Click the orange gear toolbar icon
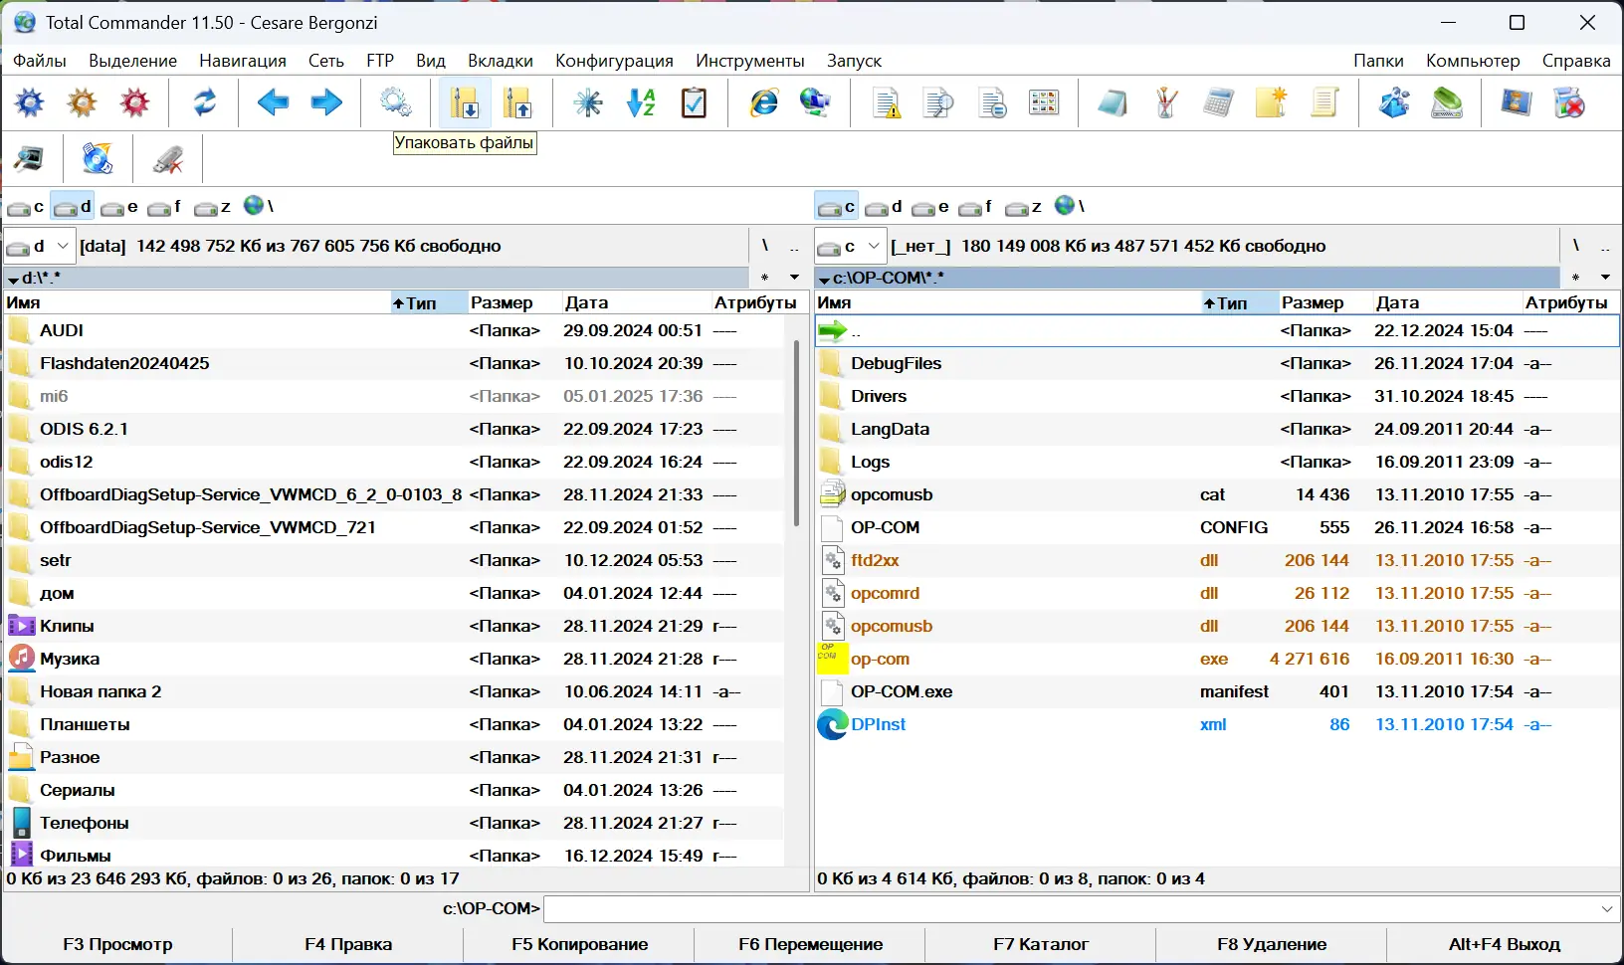Viewport: 1624px width, 965px height. [83, 102]
